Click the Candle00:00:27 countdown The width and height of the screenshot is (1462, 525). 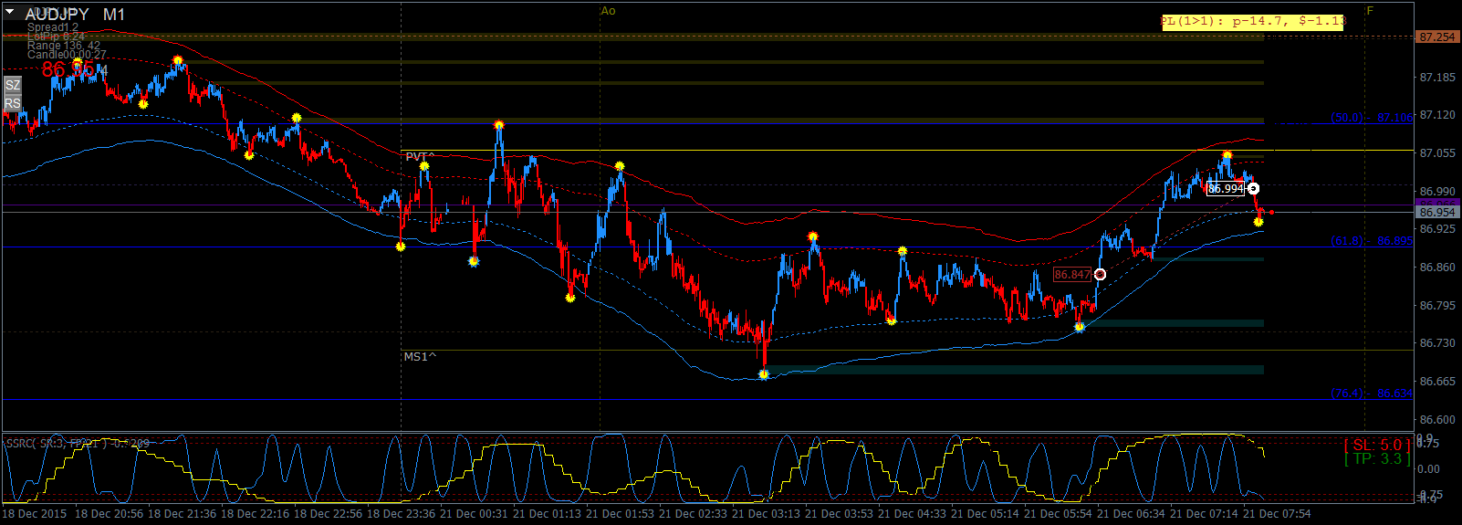[67, 55]
